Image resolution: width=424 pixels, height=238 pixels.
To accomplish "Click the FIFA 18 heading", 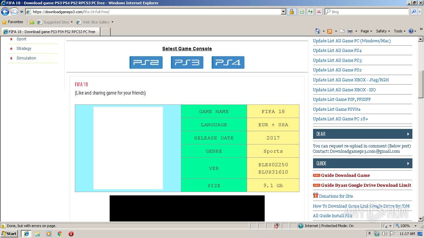I will click(81, 84).
